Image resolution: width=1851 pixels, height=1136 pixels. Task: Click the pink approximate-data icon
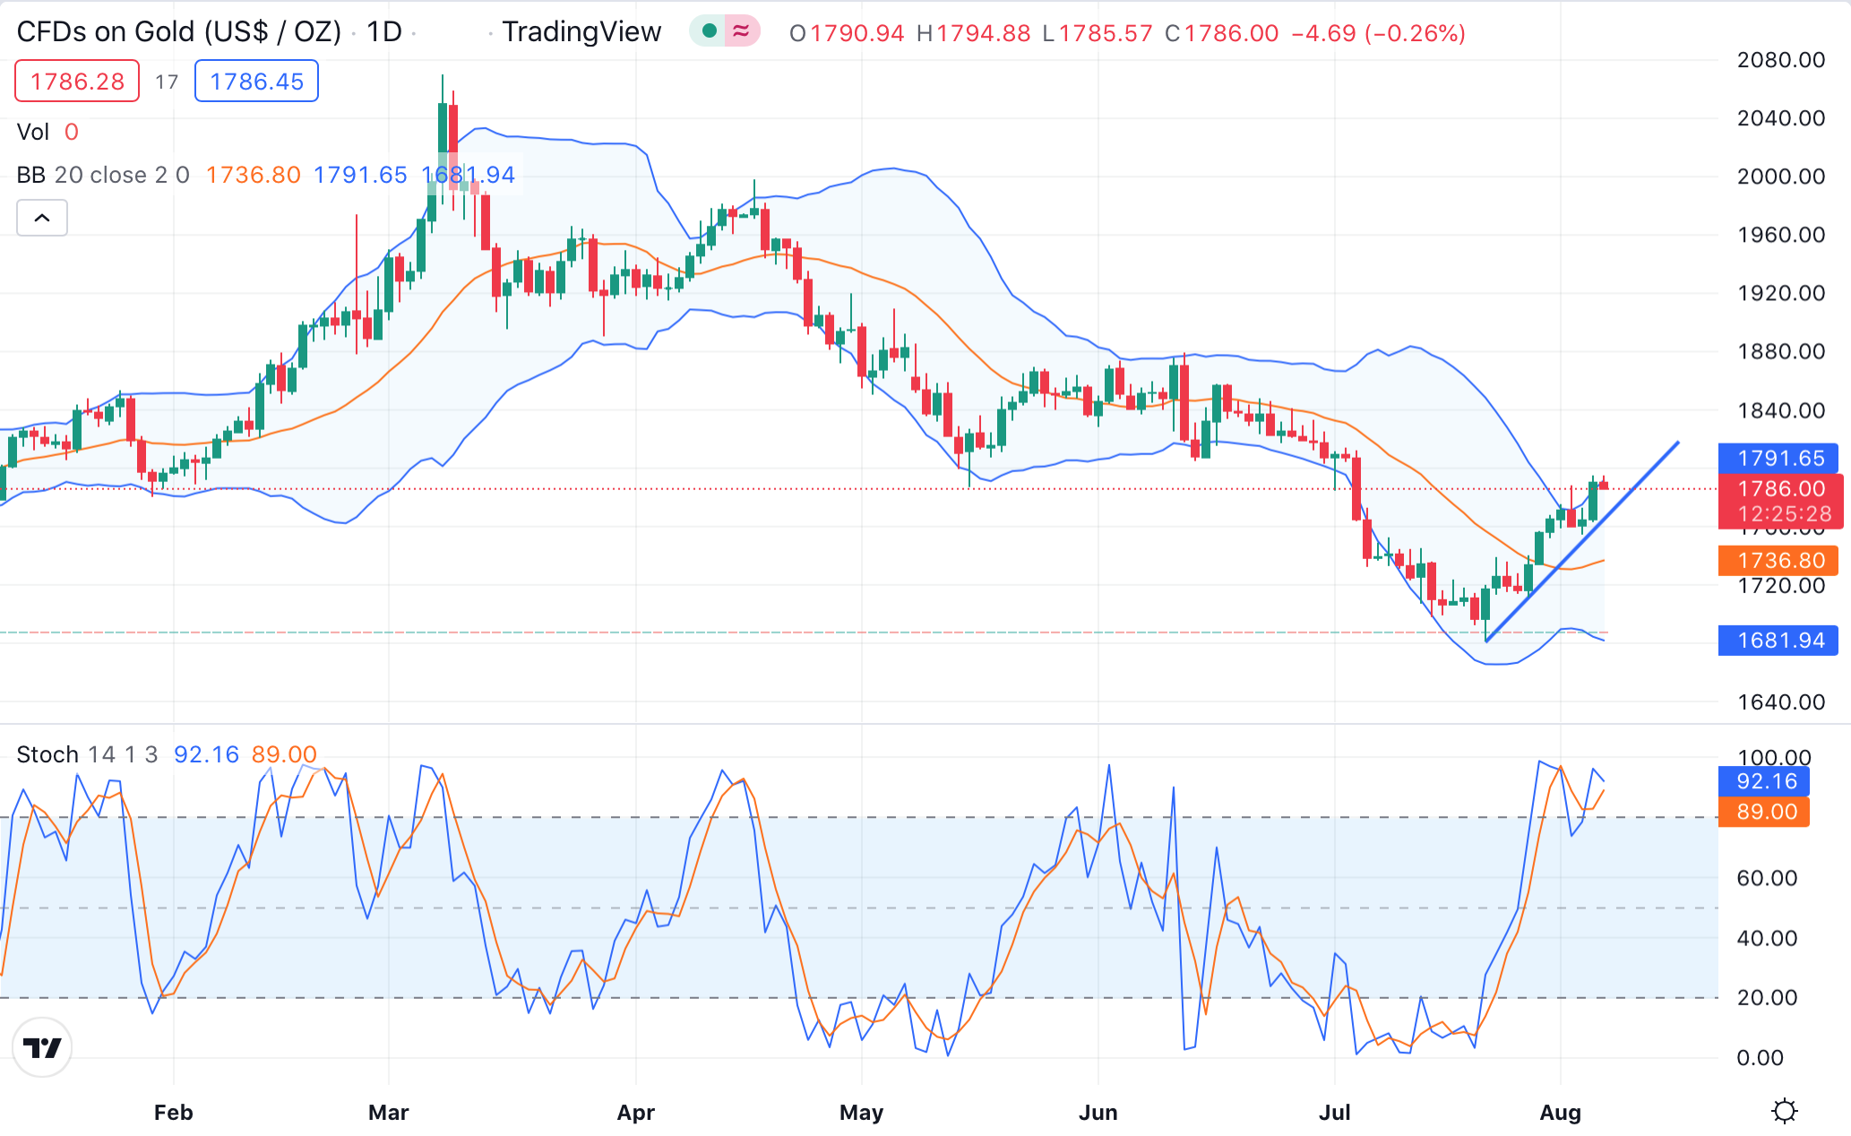pyautogui.click(x=741, y=31)
